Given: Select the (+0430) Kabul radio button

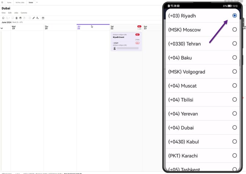Looking at the screenshot, I should click(x=235, y=142).
